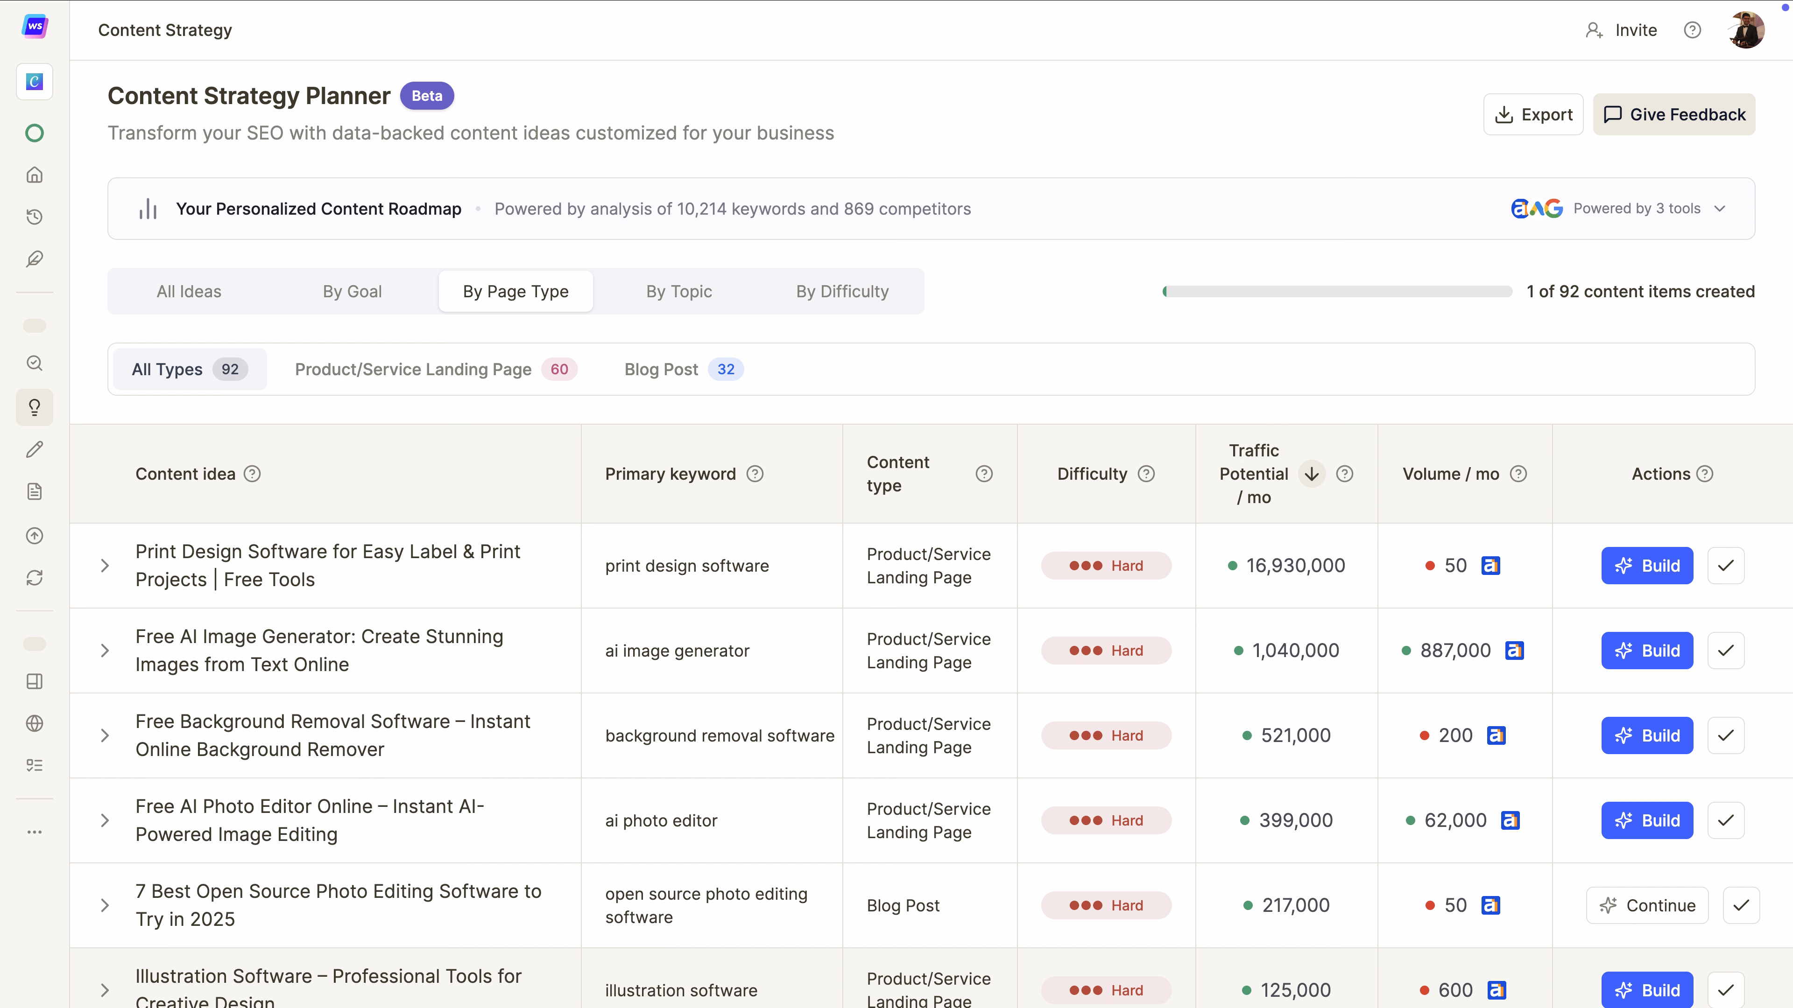Click the content items progress bar

pyautogui.click(x=1337, y=292)
